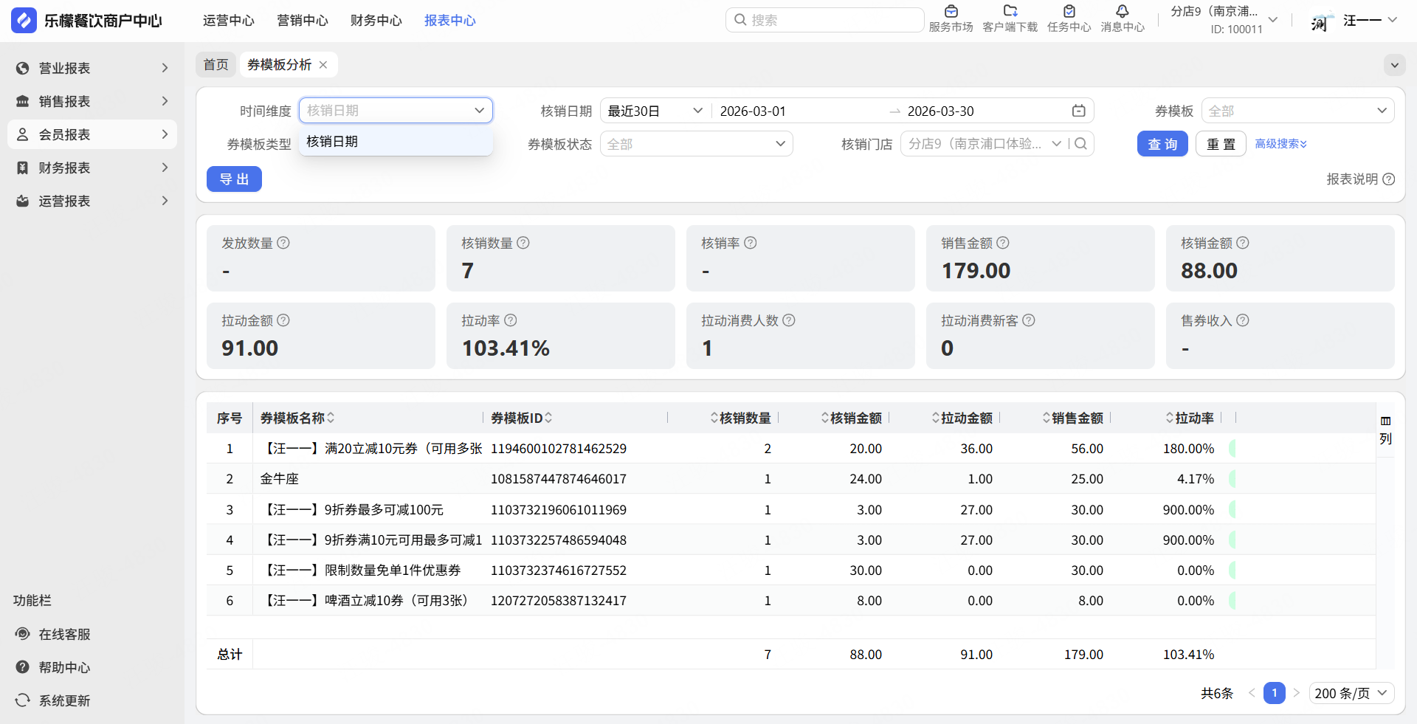Open the 消息中心 notification bell
The height and width of the screenshot is (724, 1417).
(1122, 12)
